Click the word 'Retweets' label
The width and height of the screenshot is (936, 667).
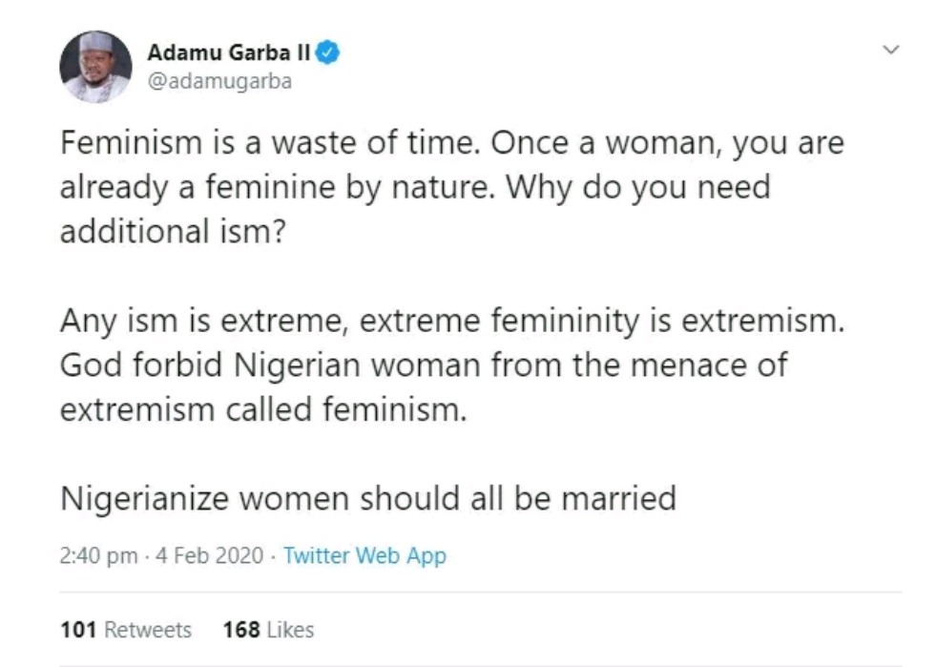point(147,630)
